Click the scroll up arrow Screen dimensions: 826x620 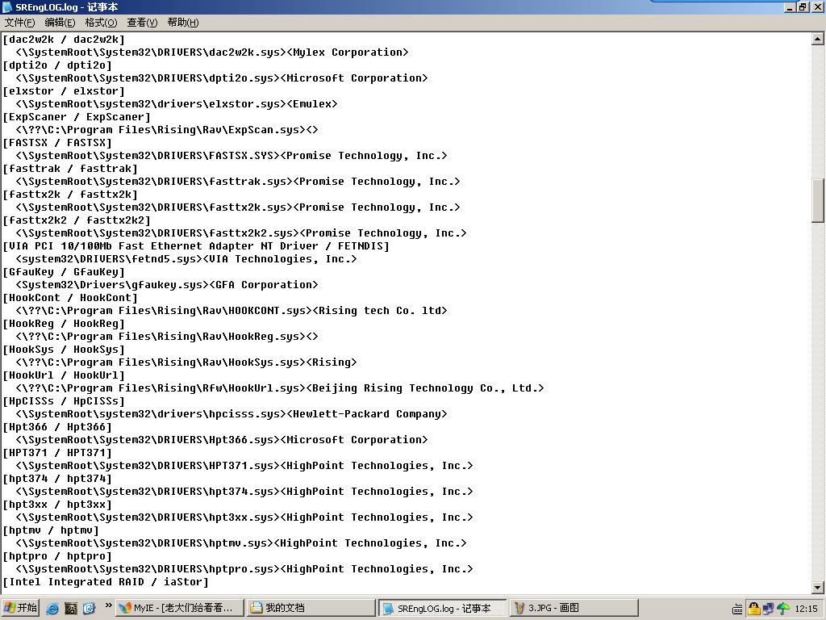(818, 39)
